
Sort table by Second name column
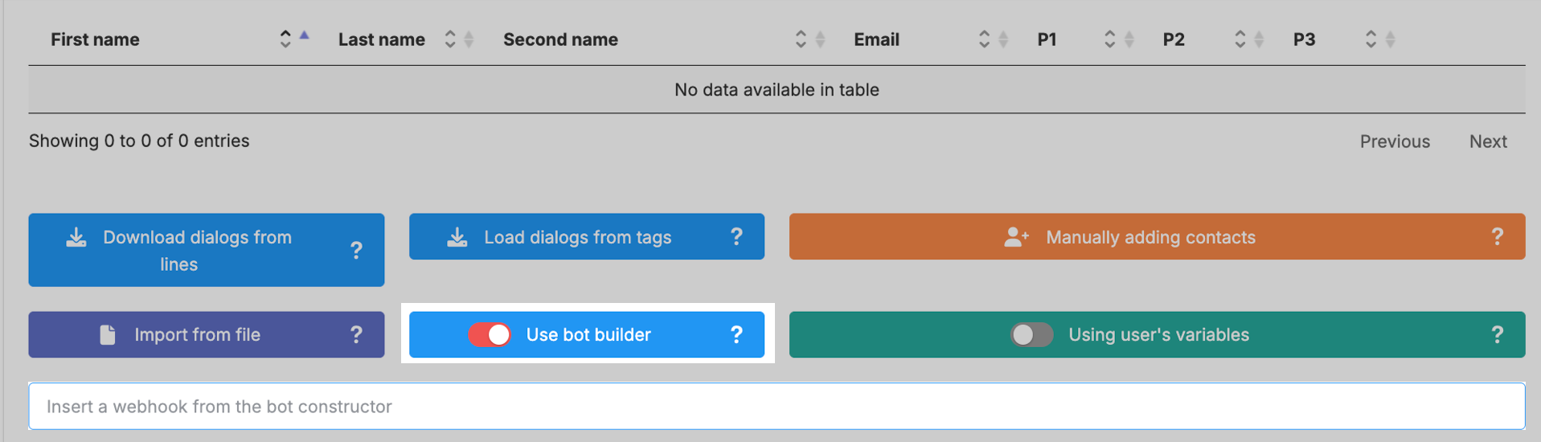[x=560, y=39]
